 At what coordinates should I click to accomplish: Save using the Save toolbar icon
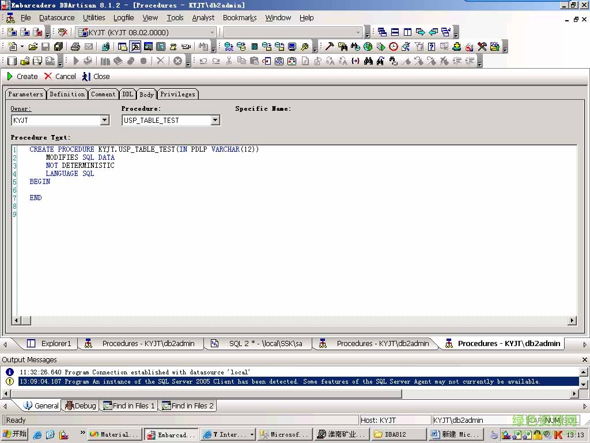coord(44,46)
